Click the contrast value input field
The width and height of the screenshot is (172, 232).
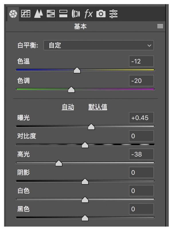141,136
